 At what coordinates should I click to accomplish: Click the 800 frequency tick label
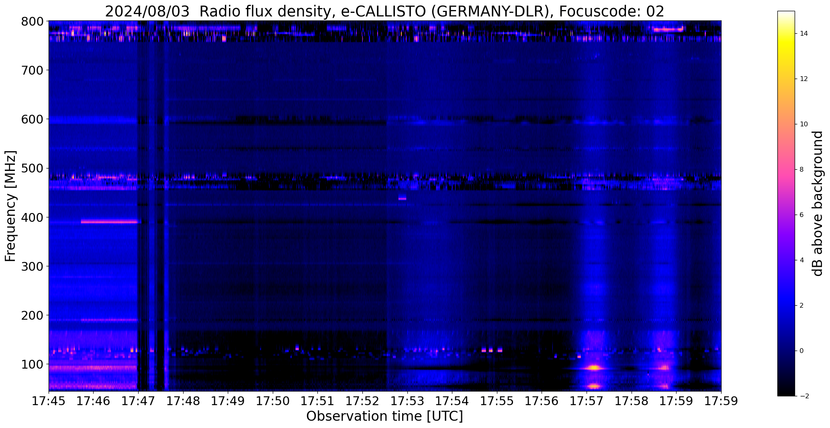32,21
